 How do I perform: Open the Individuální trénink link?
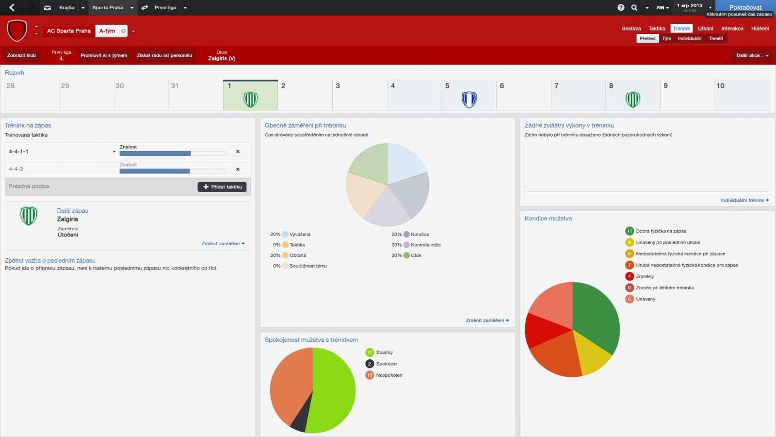pos(744,200)
